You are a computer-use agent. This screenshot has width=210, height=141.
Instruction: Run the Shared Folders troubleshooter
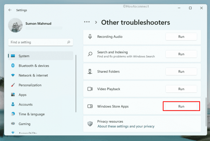pyautogui.click(x=181, y=72)
